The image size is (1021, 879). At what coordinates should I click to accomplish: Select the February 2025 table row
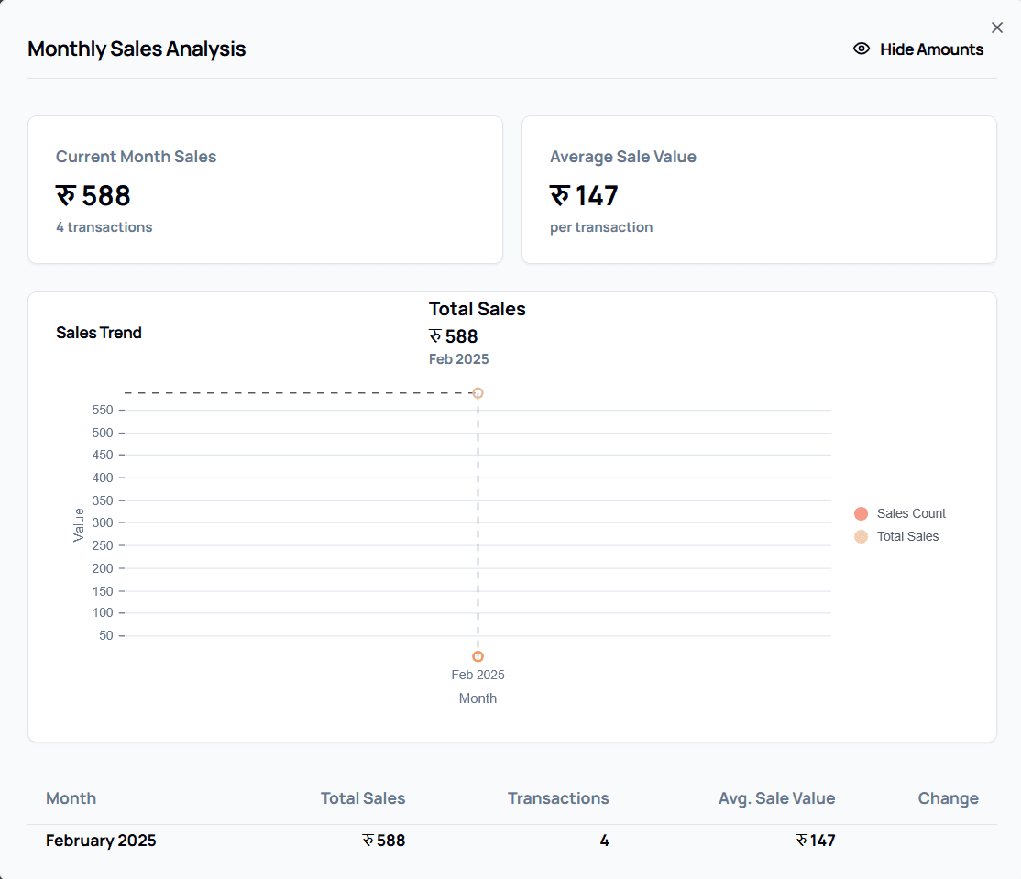[x=101, y=840]
